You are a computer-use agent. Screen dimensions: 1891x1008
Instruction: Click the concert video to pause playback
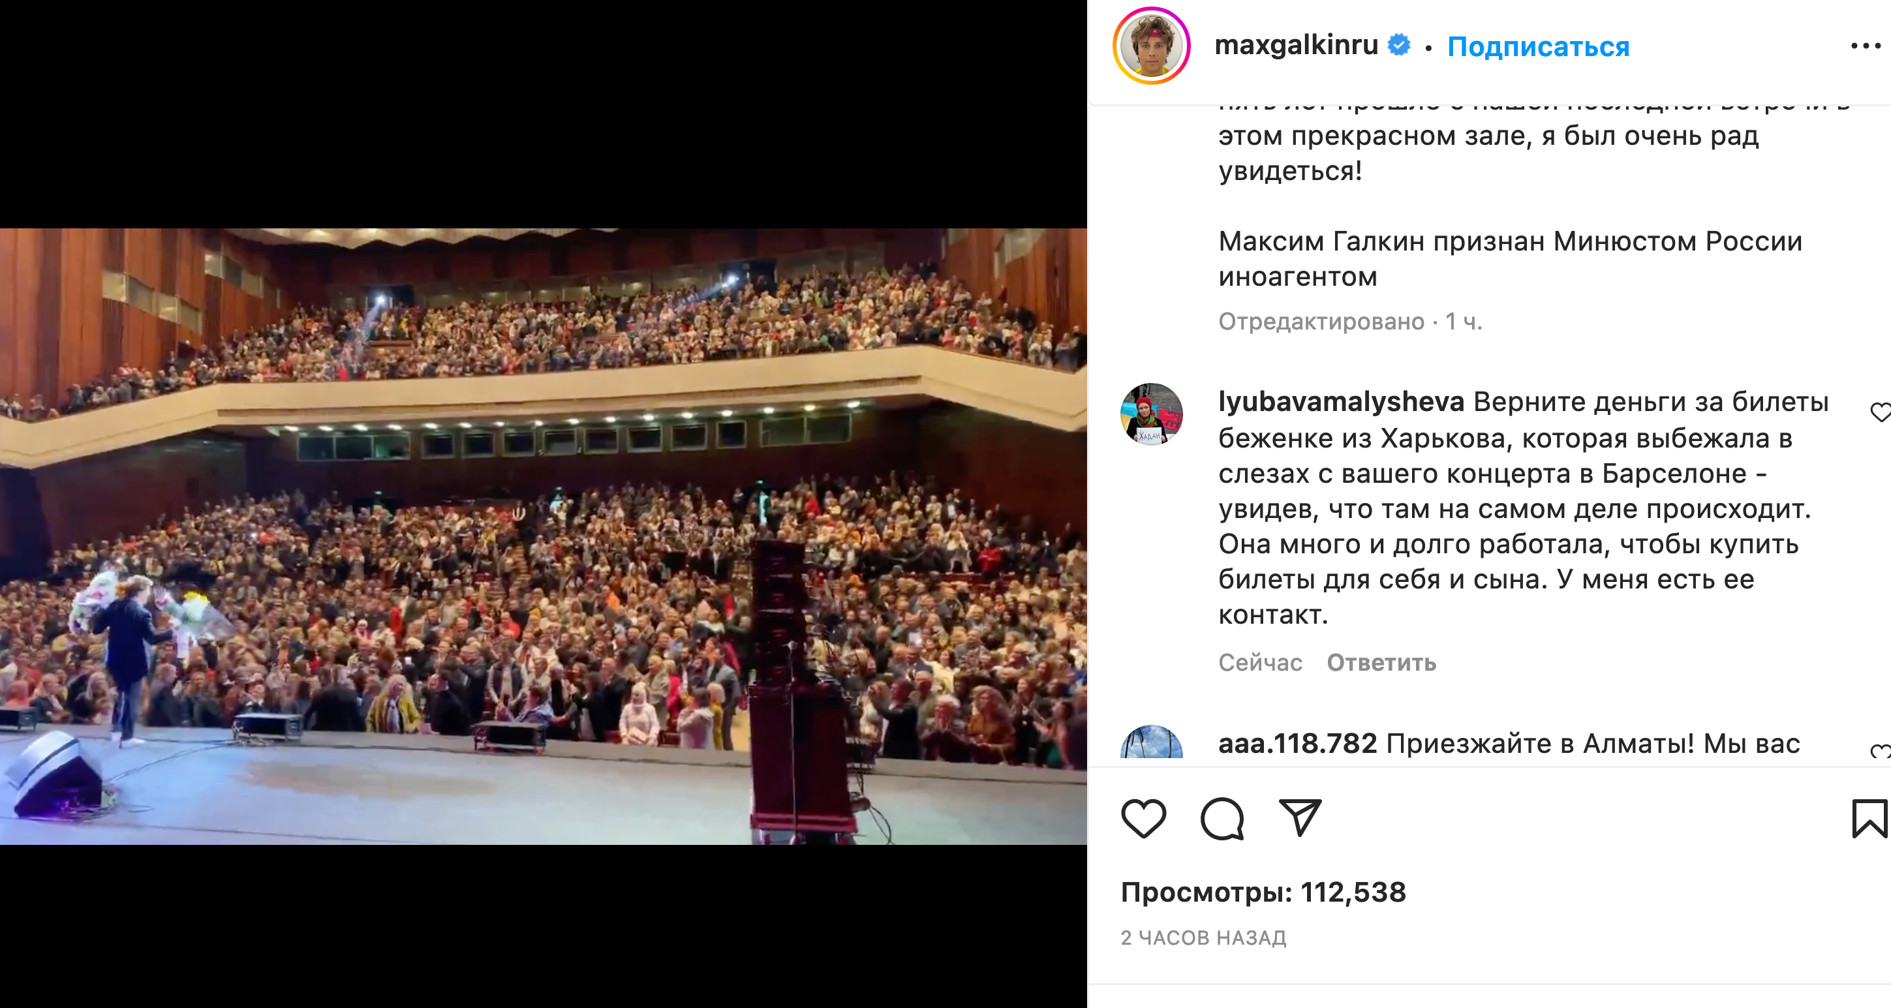pos(543,536)
